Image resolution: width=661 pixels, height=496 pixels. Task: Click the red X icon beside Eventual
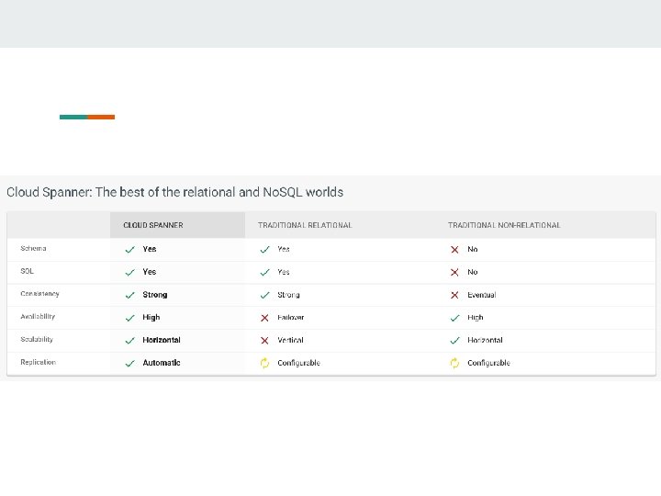pos(454,295)
